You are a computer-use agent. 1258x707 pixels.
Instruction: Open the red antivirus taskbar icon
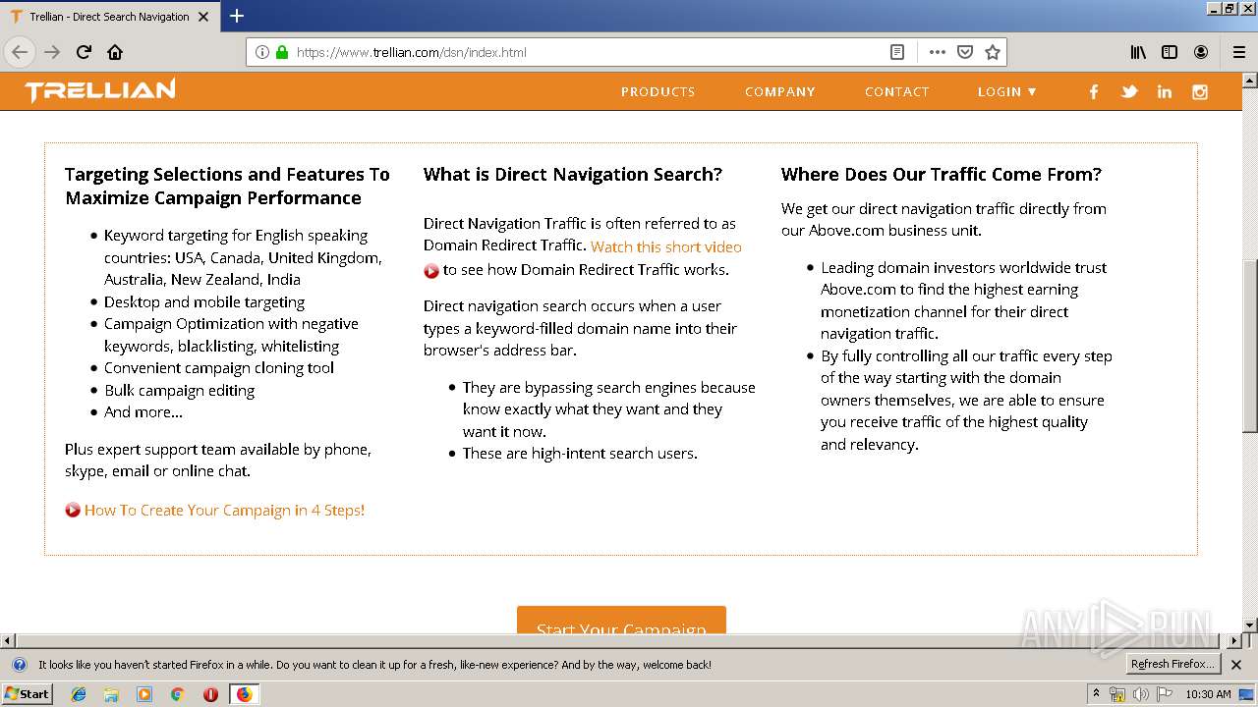[x=210, y=694]
